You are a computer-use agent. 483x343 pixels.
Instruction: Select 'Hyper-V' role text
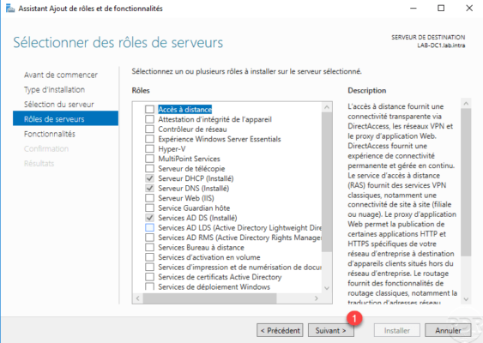tap(172, 148)
